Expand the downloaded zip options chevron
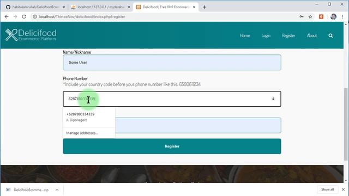The height and width of the screenshot is (196, 349). 57,190
